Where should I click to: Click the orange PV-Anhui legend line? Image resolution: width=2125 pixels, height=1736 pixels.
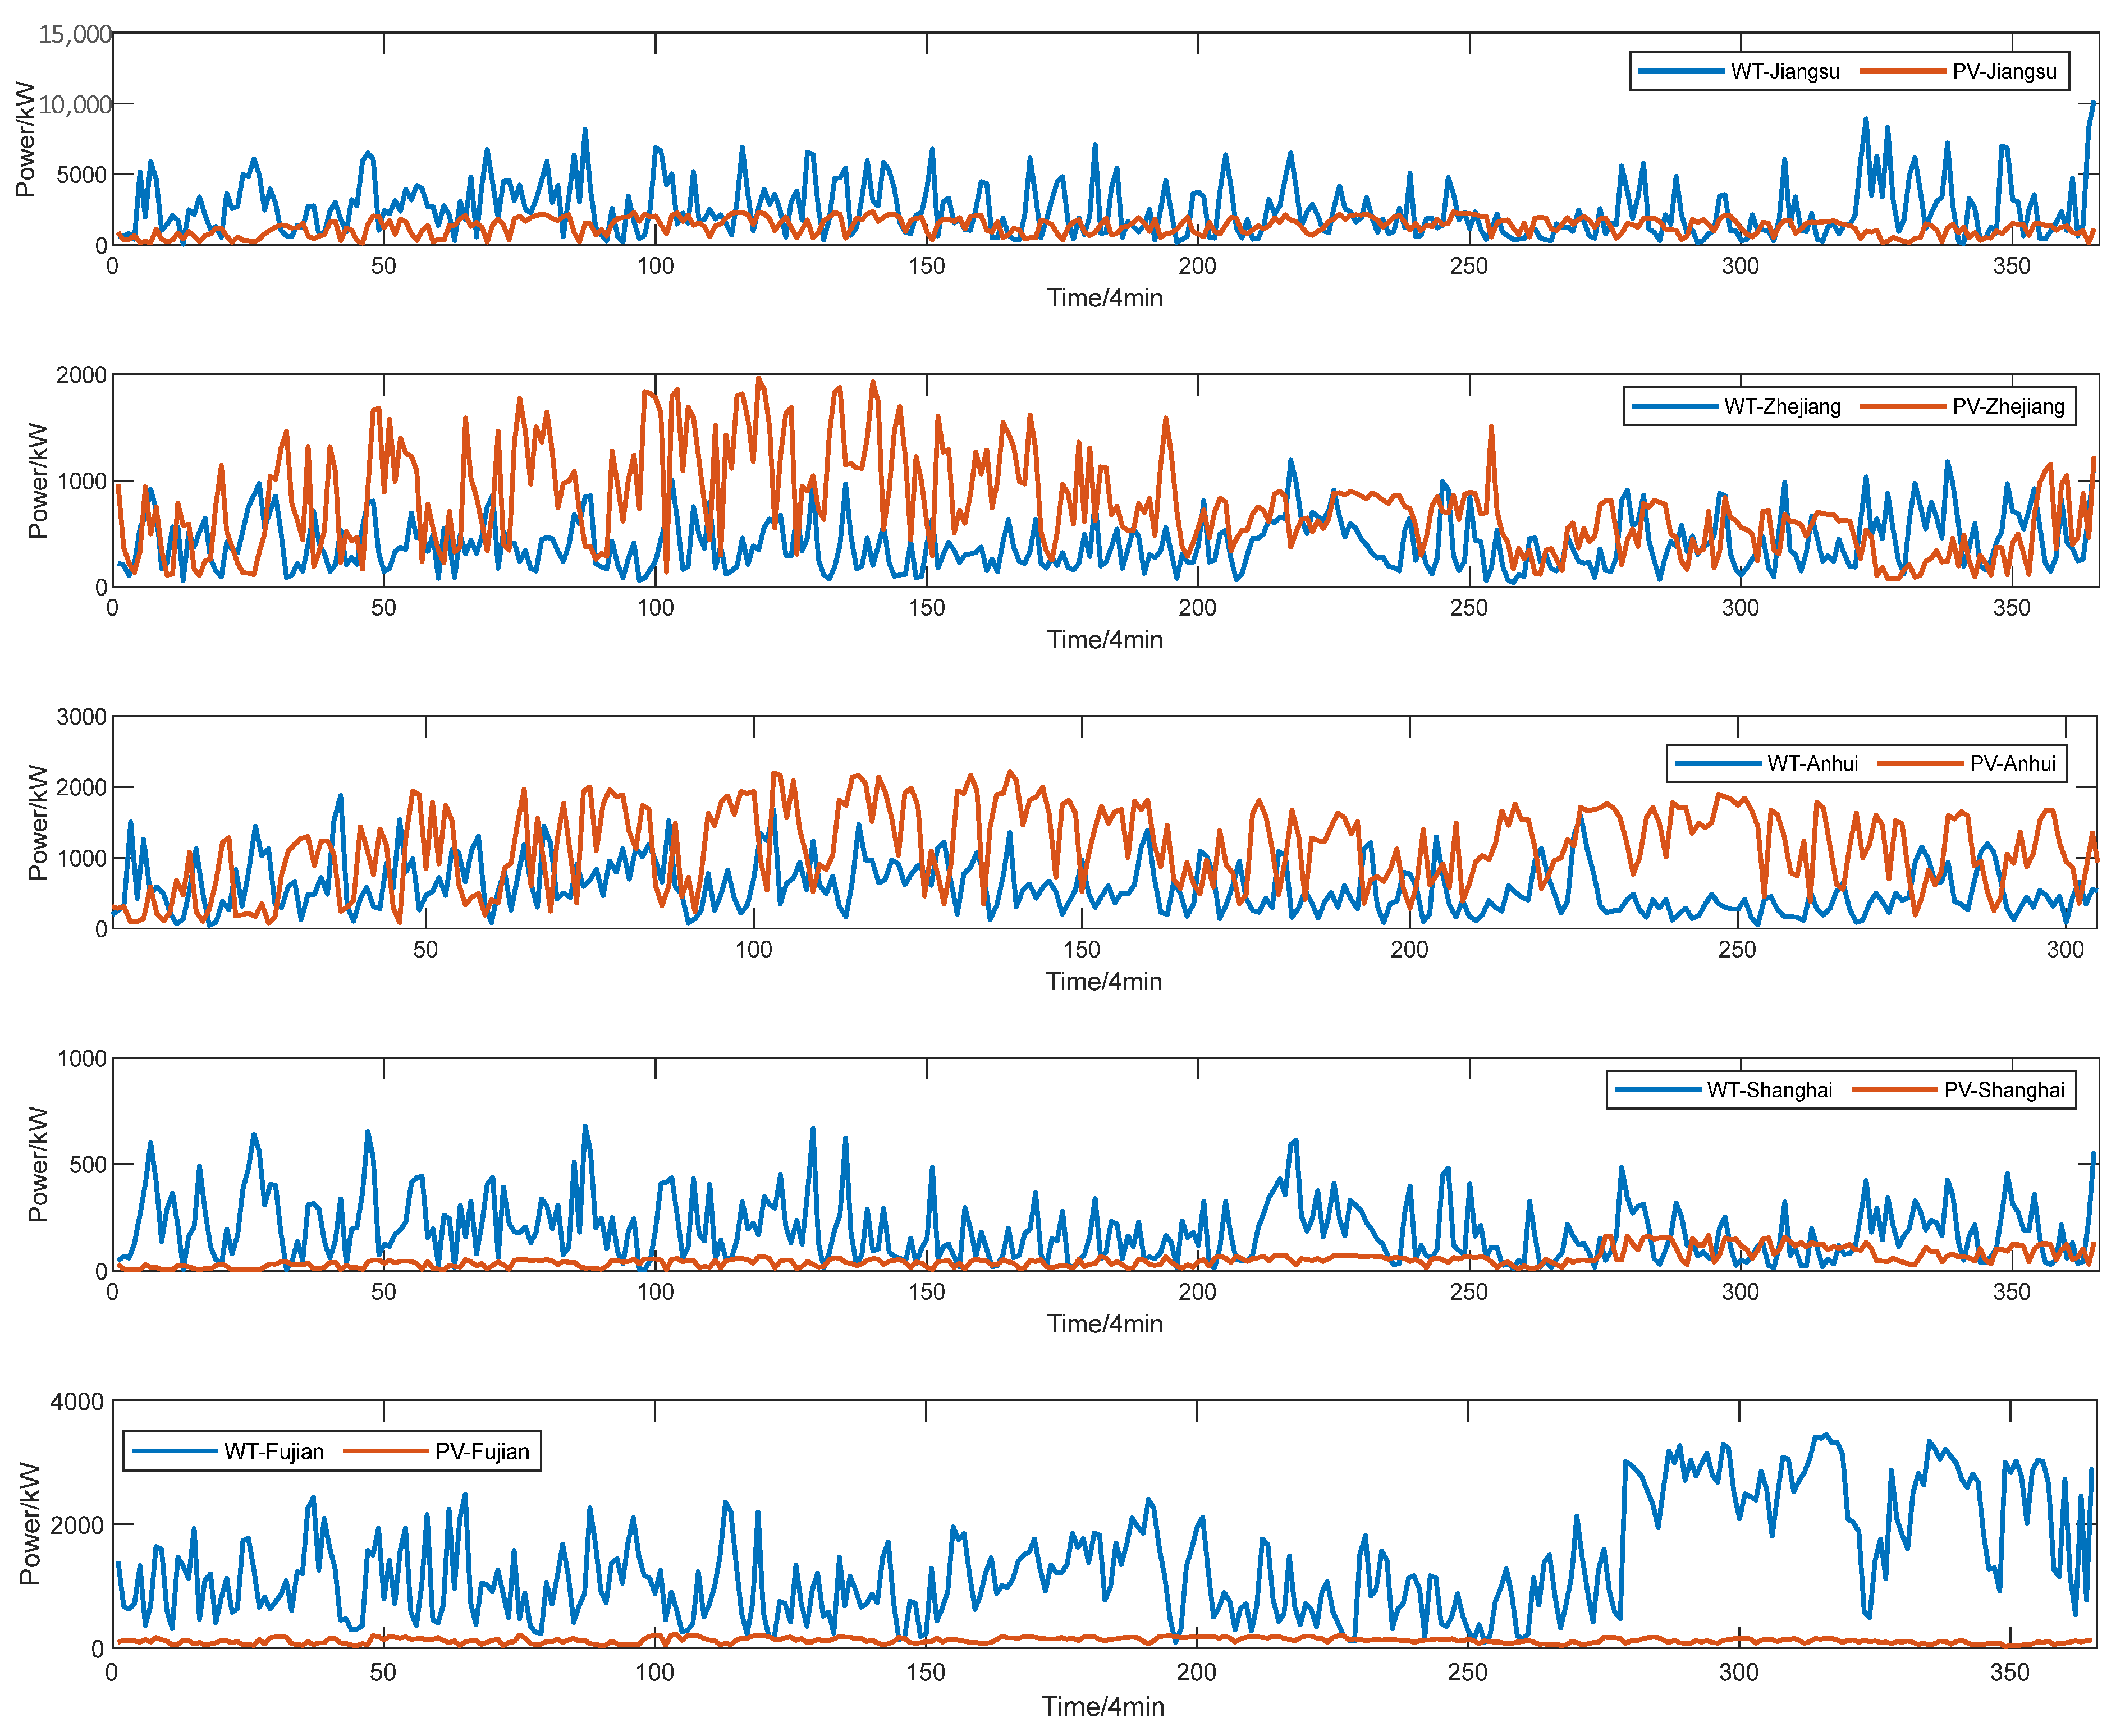click(1920, 764)
